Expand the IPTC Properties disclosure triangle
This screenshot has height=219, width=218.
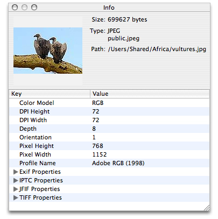point(16,180)
